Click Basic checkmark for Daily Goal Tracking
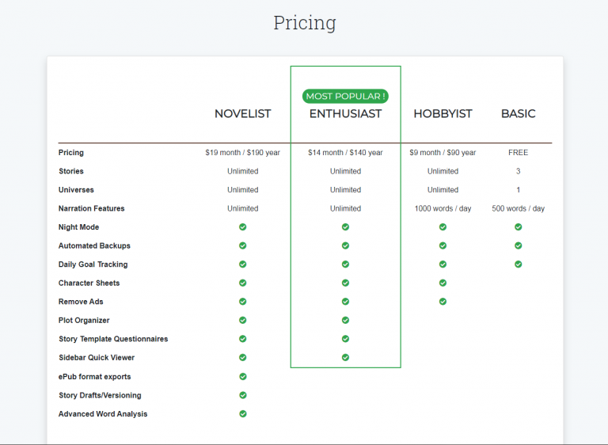Screen dimensions: 608x445 518,264
